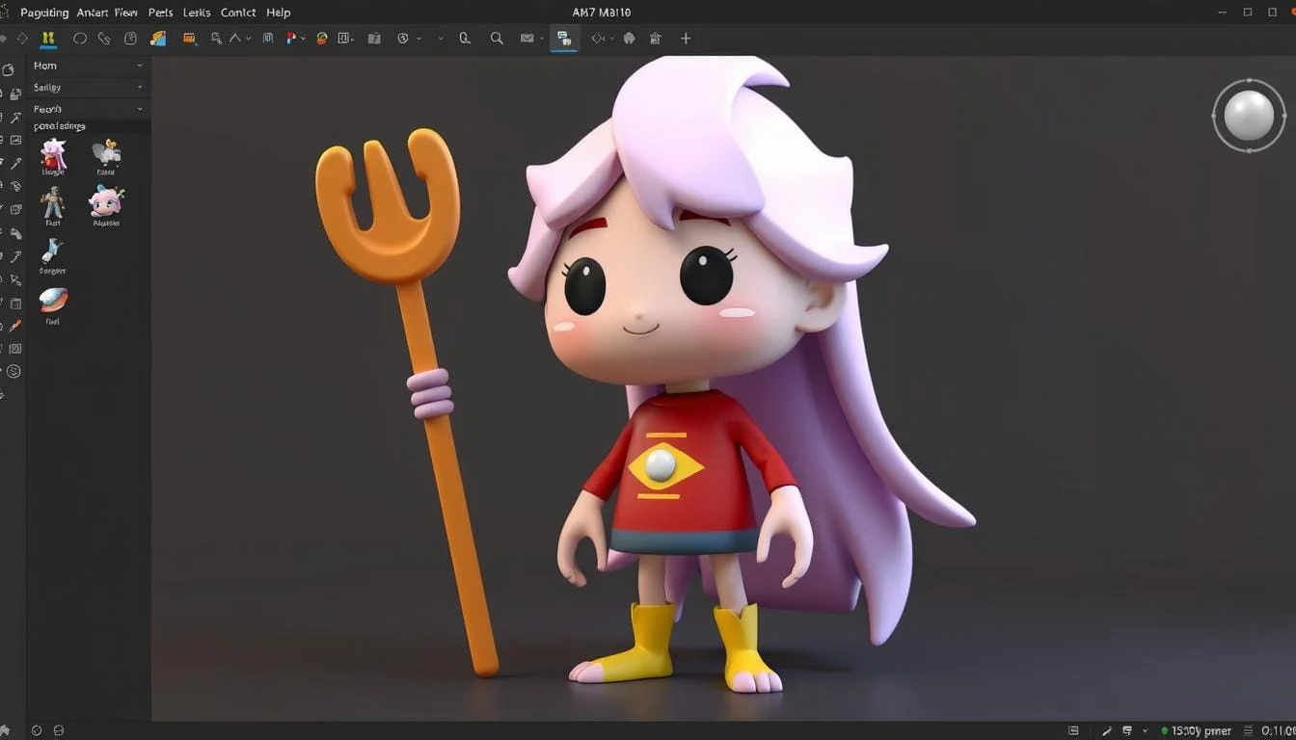Image resolution: width=1296 pixels, height=740 pixels.
Task: Click the orange screen toolbar icon
Action: pos(190,39)
